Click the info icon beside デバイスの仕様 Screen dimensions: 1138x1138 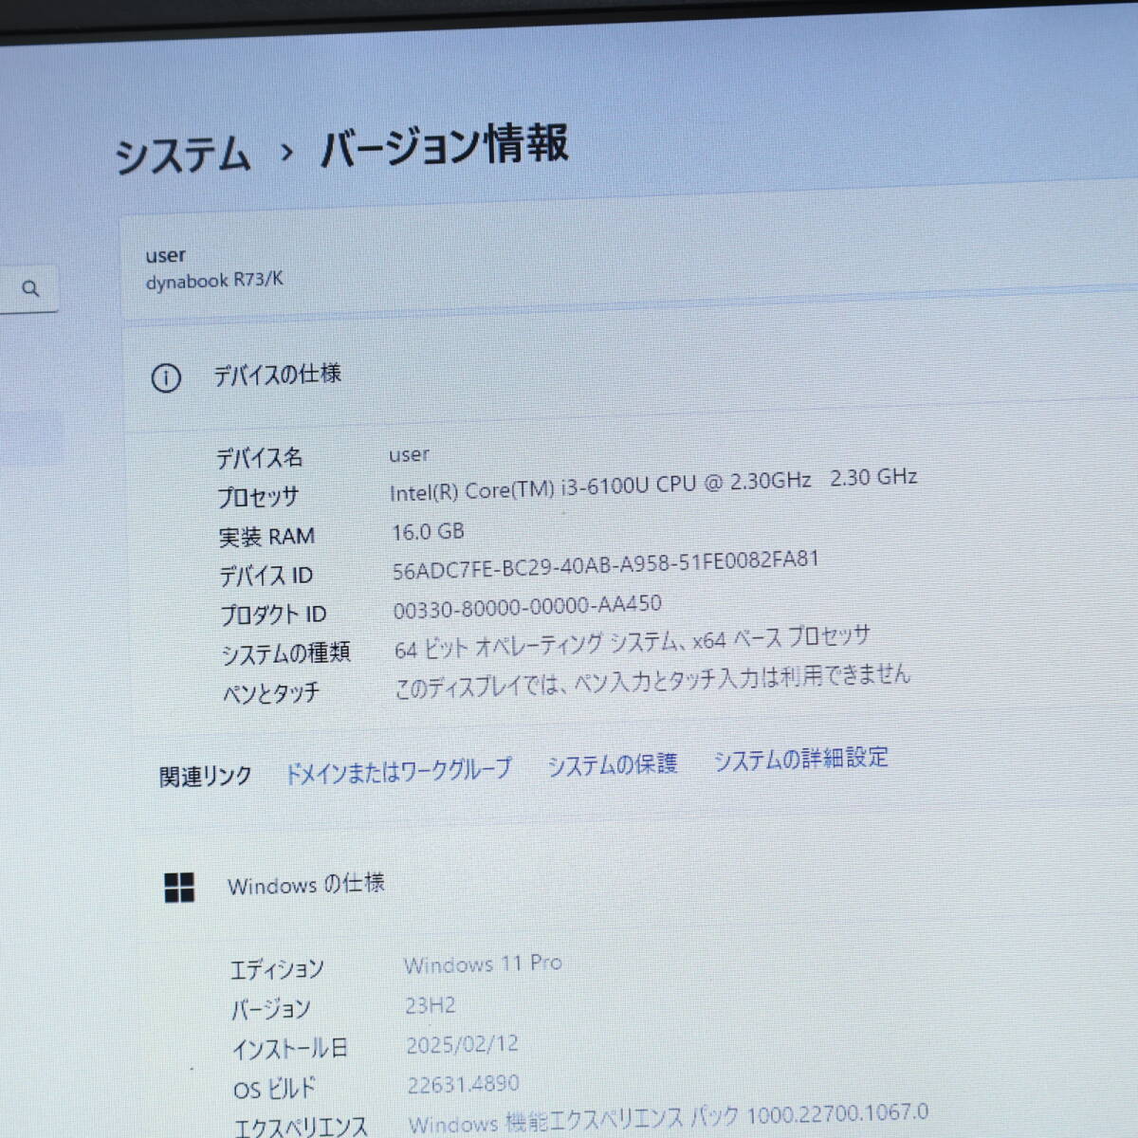point(166,378)
